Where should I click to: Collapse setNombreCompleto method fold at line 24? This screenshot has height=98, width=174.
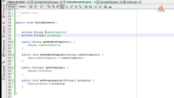(x=13, y=55)
